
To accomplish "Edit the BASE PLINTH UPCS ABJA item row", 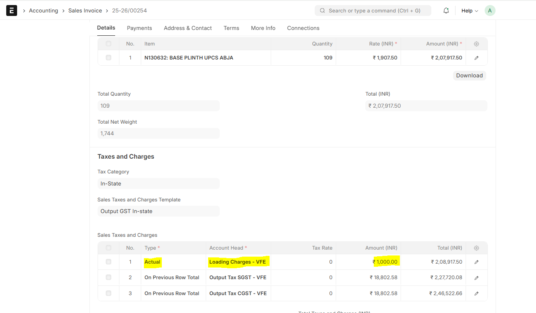I will (476, 58).
